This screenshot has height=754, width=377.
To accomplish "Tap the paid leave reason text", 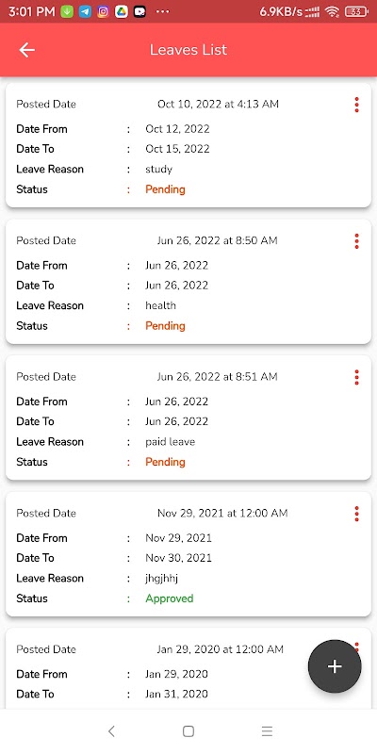I will (x=171, y=442).
